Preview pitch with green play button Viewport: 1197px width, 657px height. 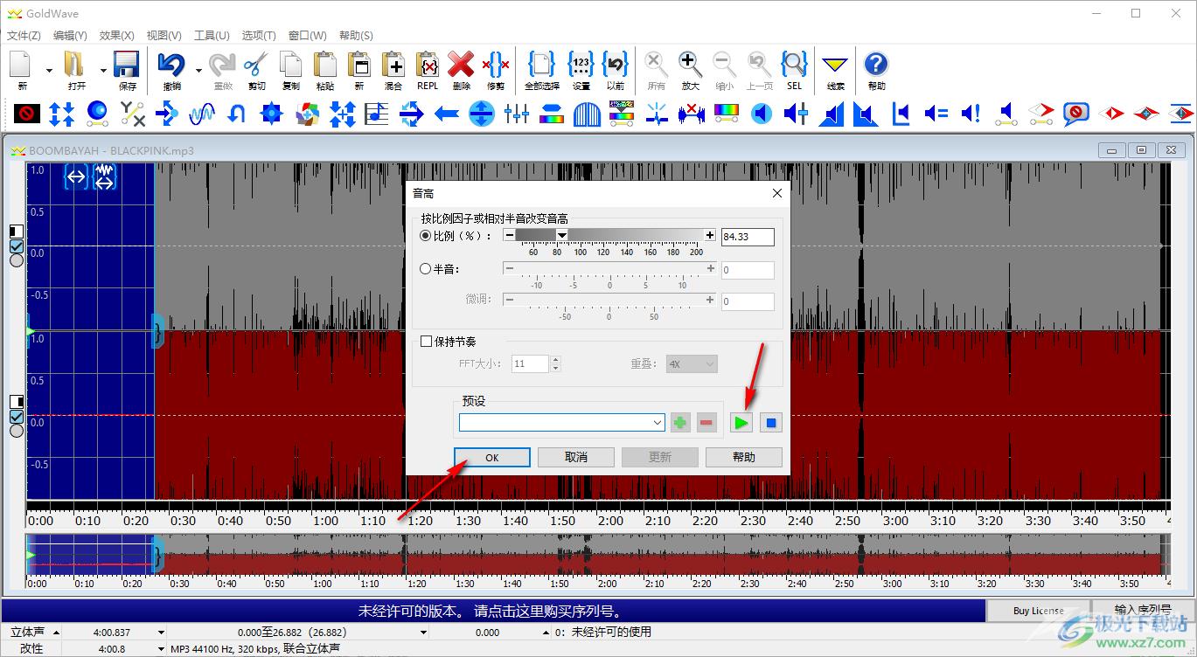click(741, 423)
